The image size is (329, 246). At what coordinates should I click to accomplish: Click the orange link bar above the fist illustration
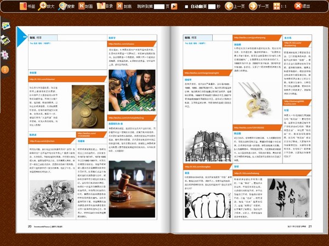point(208,167)
